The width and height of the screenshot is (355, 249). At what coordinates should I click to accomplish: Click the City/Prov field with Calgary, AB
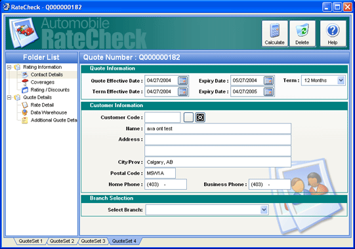click(218, 162)
